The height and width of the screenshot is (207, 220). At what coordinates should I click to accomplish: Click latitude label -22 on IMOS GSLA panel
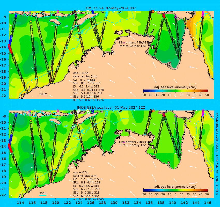3,195
